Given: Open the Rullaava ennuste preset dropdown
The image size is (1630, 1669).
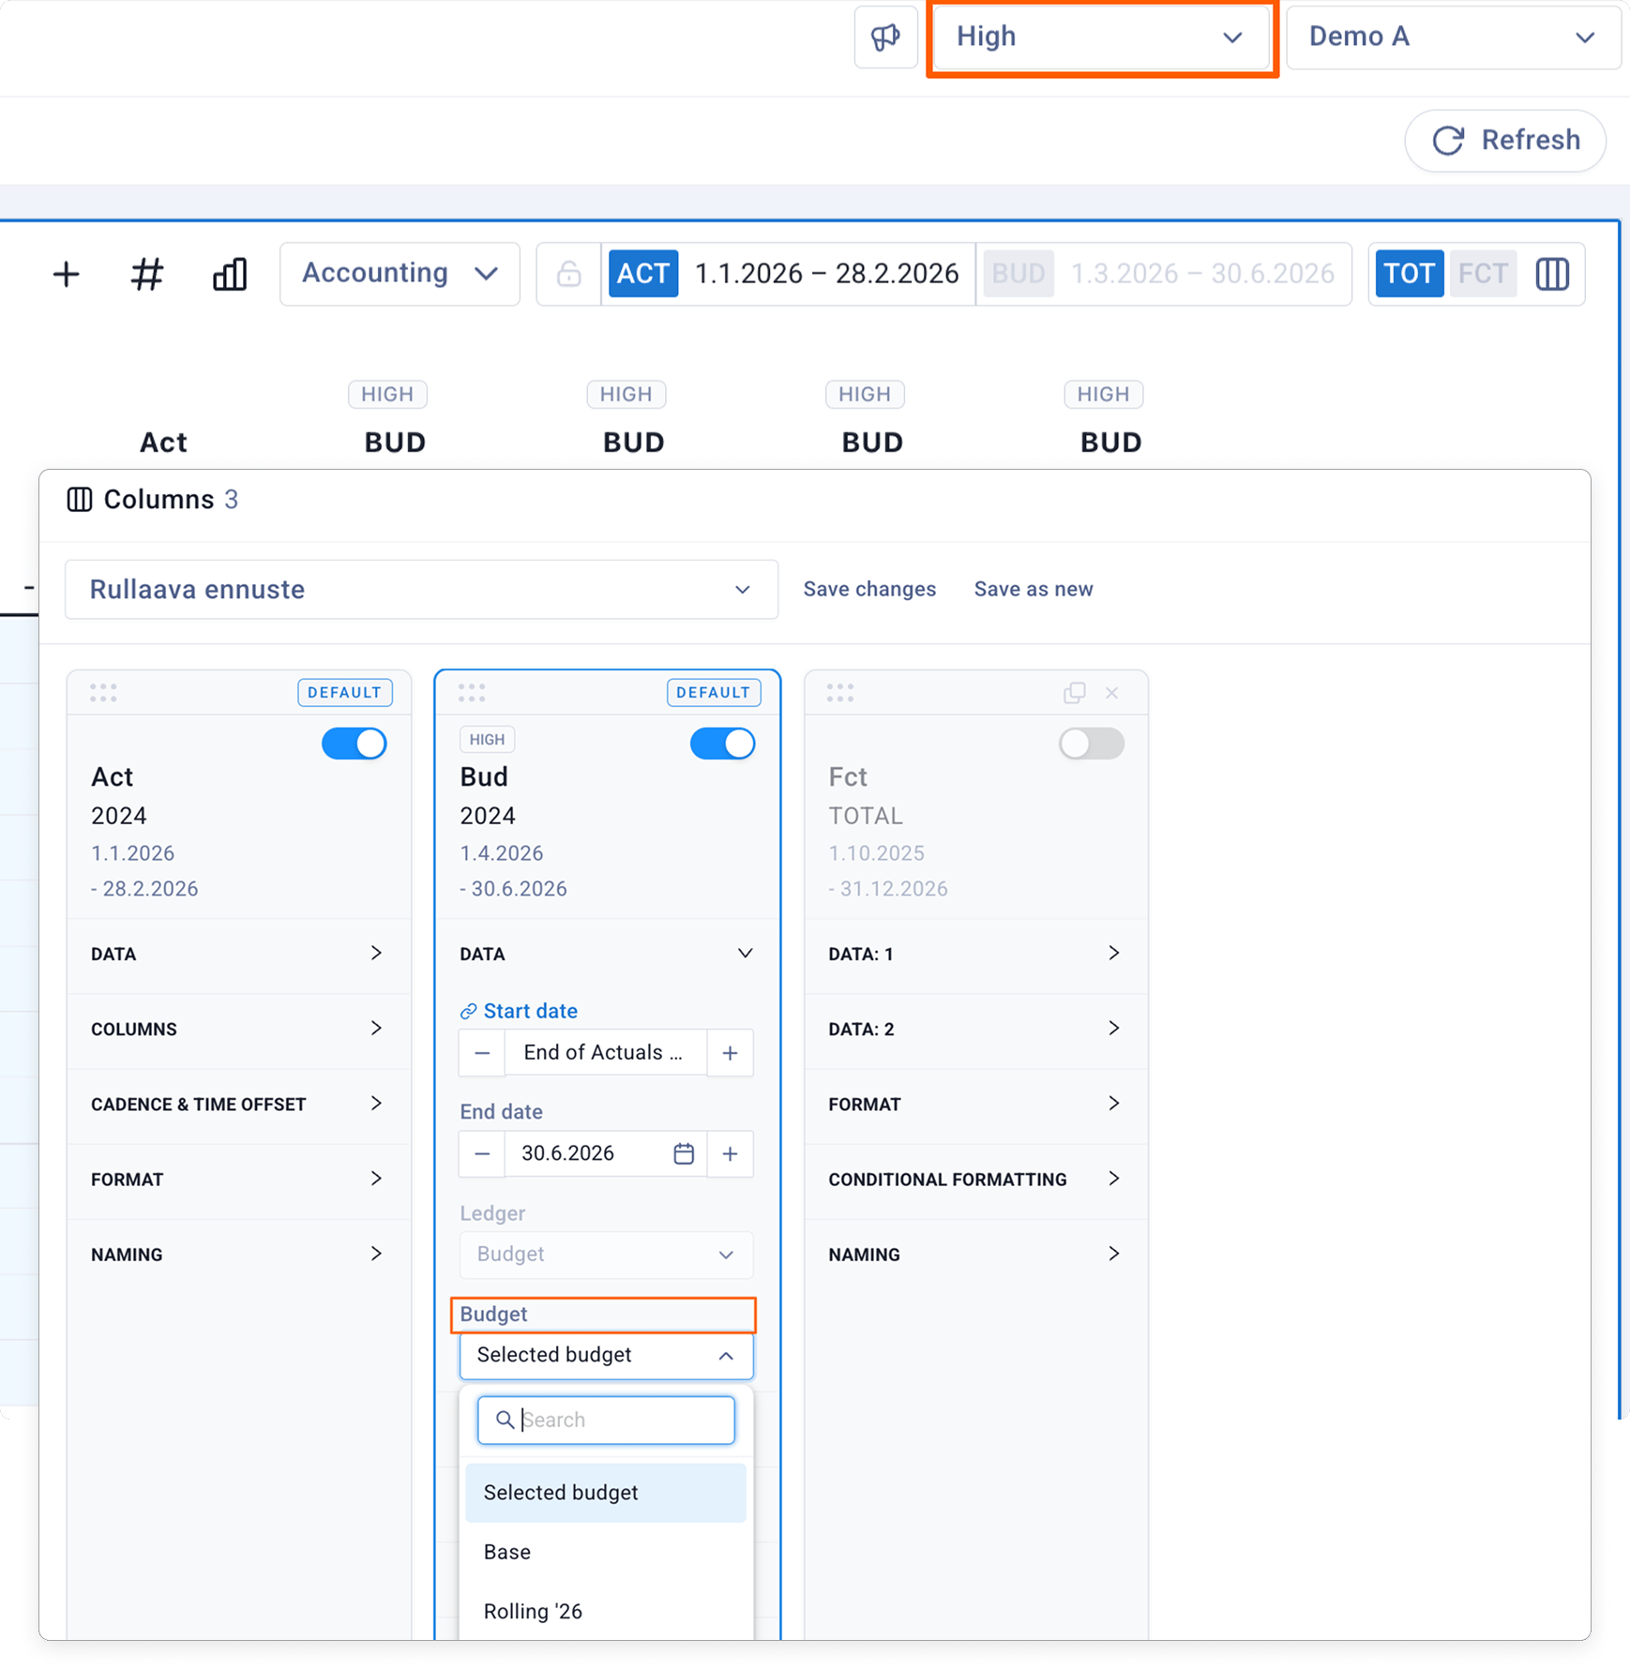Looking at the screenshot, I should [421, 590].
